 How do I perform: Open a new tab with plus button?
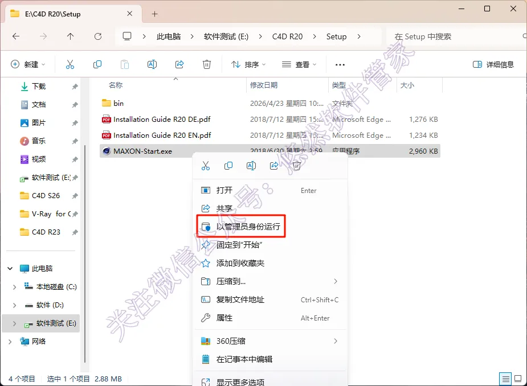[154, 14]
